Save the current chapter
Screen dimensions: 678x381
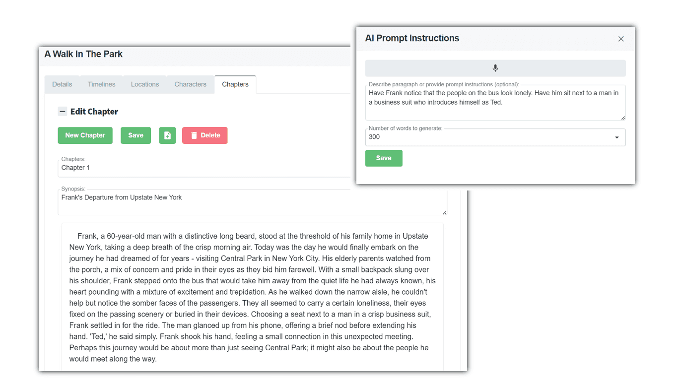click(136, 135)
